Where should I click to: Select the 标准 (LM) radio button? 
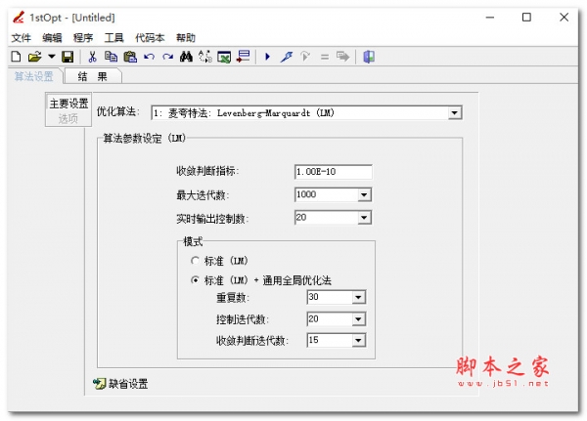click(x=195, y=261)
